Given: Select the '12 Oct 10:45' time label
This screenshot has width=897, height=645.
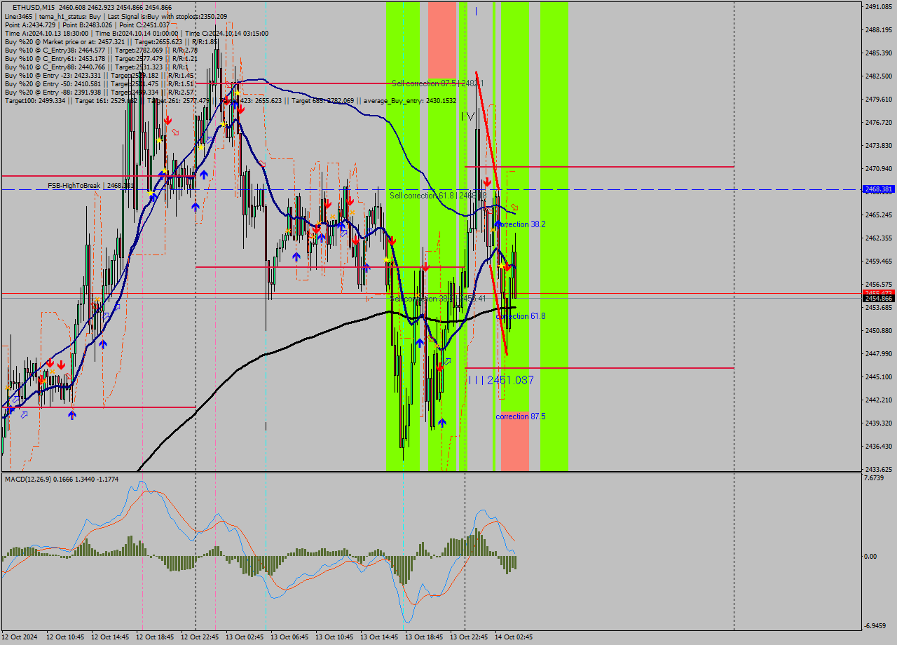Looking at the screenshot, I should coord(65,637).
